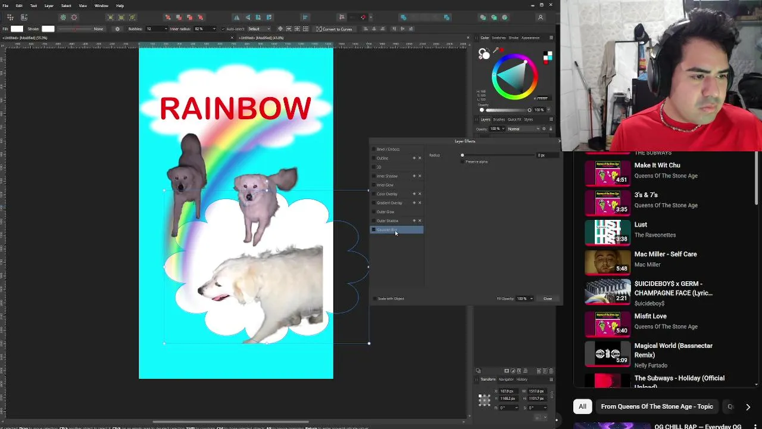The width and height of the screenshot is (762, 429).
Task: Click the Gaussian Blur radius slider handle
Action: tap(462, 155)
